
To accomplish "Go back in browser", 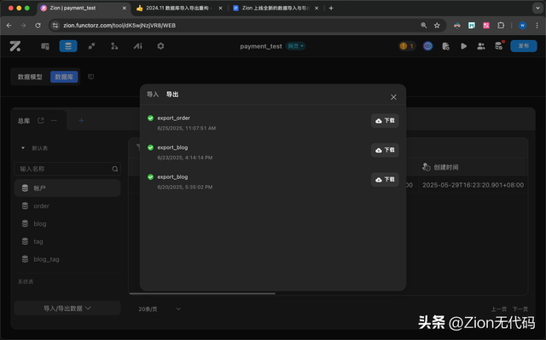I will [9, 26].
